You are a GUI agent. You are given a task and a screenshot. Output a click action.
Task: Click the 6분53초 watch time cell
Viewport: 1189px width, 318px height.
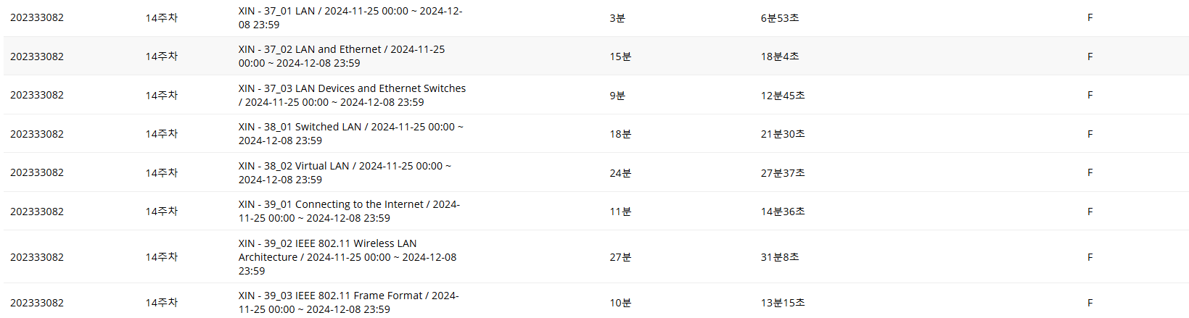(x=780, y=18)
